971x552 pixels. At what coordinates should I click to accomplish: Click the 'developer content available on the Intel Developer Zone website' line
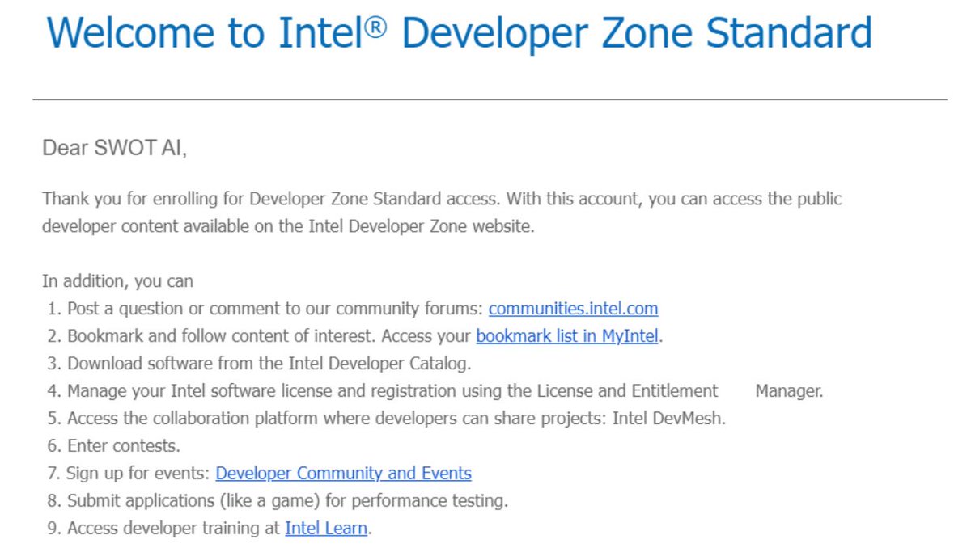coord(289,226)
